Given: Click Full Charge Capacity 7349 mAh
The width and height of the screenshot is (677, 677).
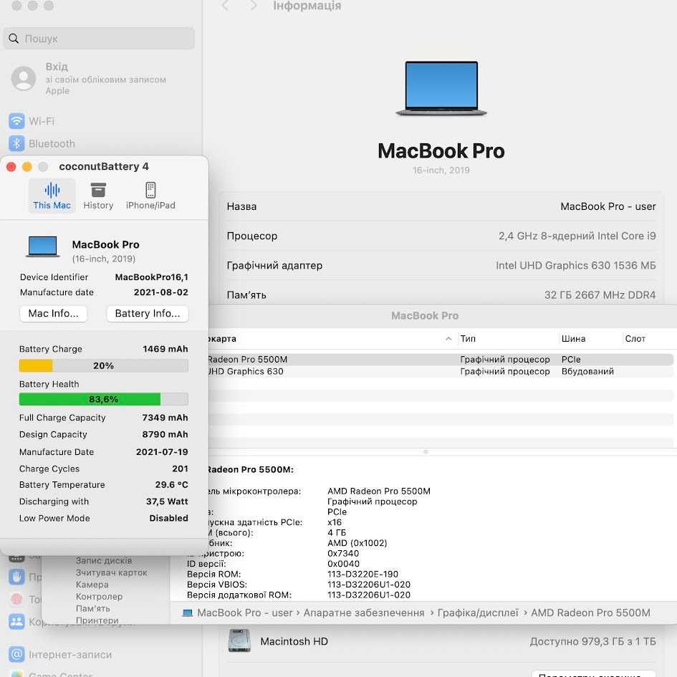Looking at the screenshot, I should (x=104, y=418).
